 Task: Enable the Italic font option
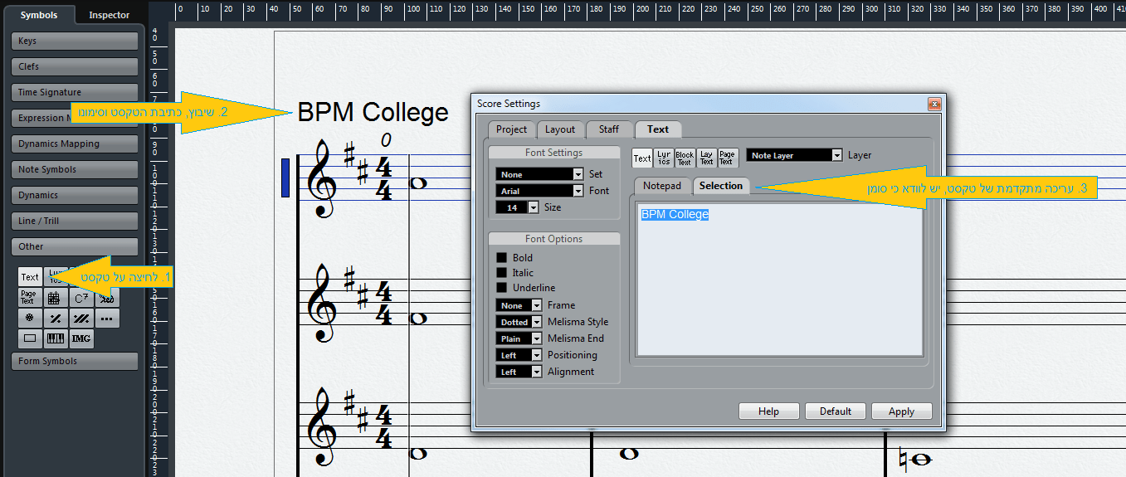click(501, 273)
